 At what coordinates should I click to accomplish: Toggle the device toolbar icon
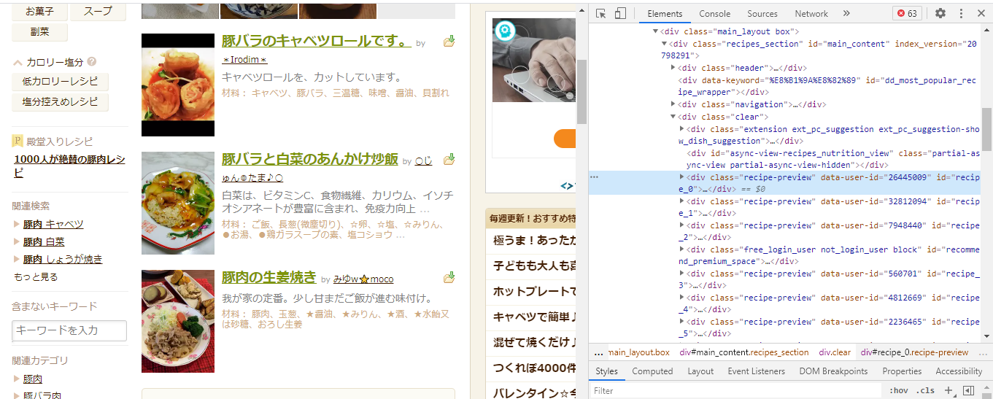click(x=620, y=14)
